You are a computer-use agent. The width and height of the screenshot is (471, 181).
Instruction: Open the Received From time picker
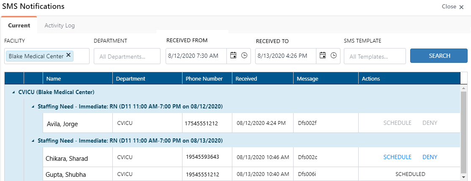point(244,56)
